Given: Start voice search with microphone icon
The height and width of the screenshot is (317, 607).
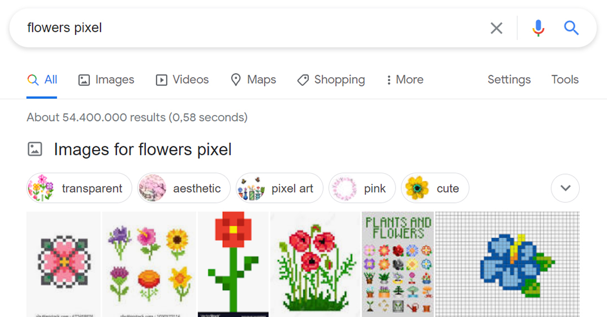Looking at the screenshot, I should pyautogui.click(x=539, y=28).
